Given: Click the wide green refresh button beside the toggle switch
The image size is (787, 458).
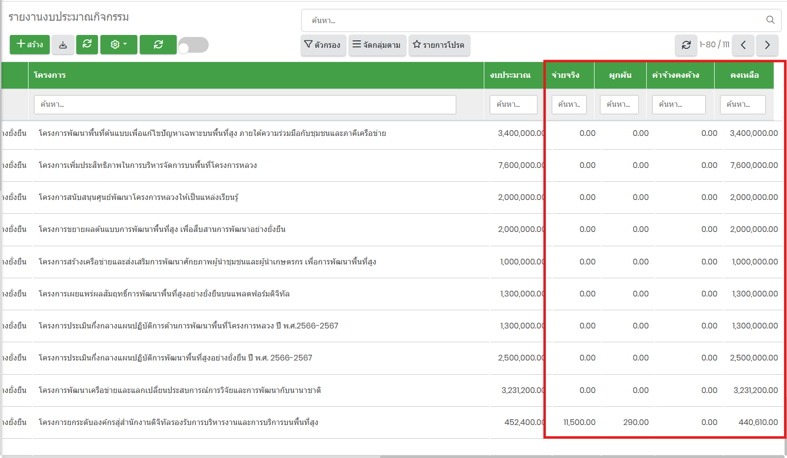Looking at the screenshot, I should coord(158,45).
